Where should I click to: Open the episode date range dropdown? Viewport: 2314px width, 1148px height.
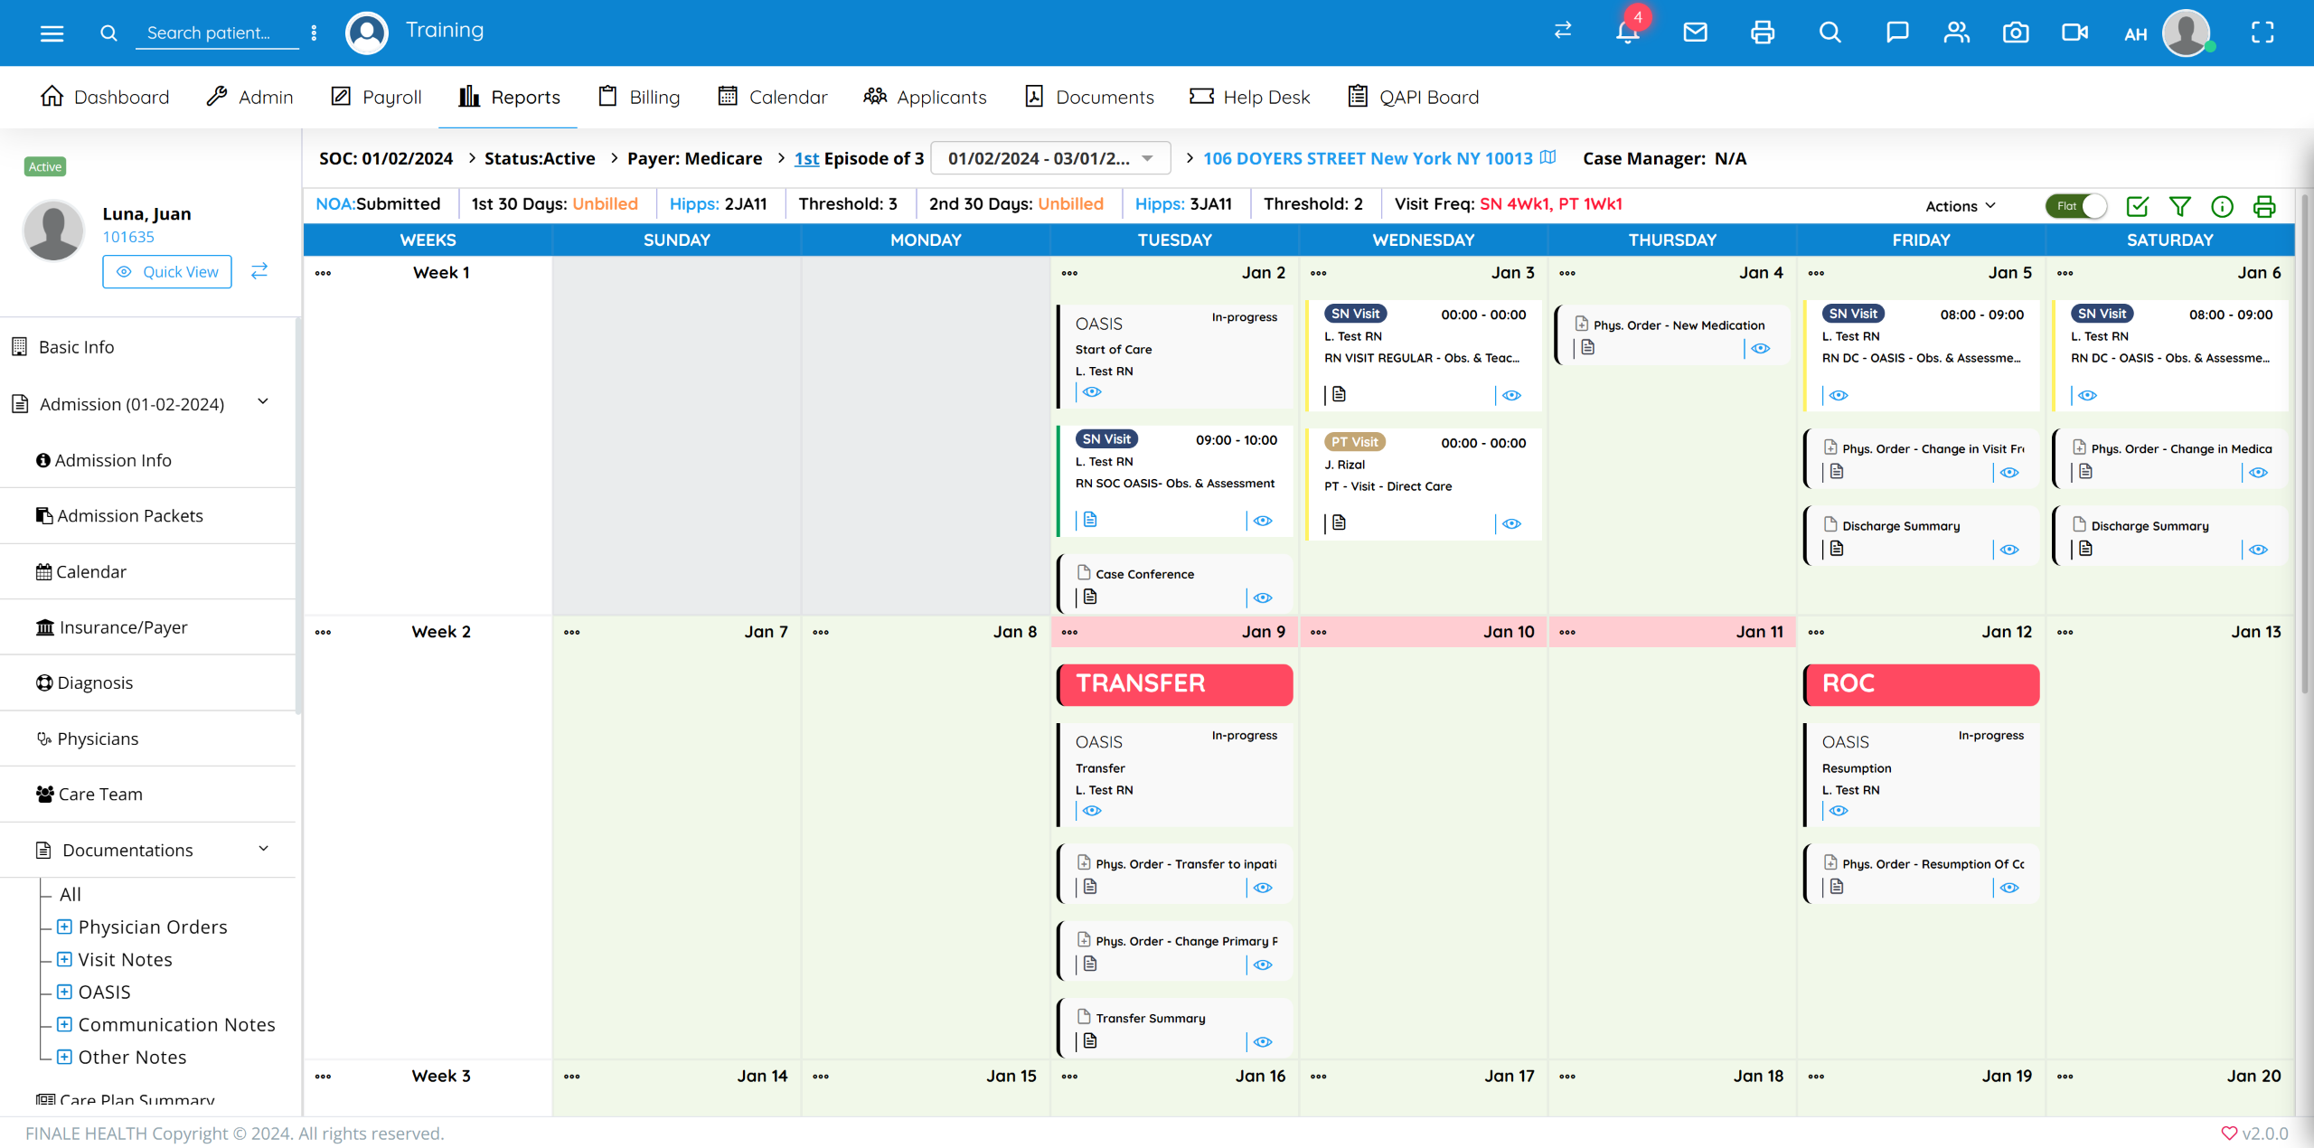(1050, 158)
